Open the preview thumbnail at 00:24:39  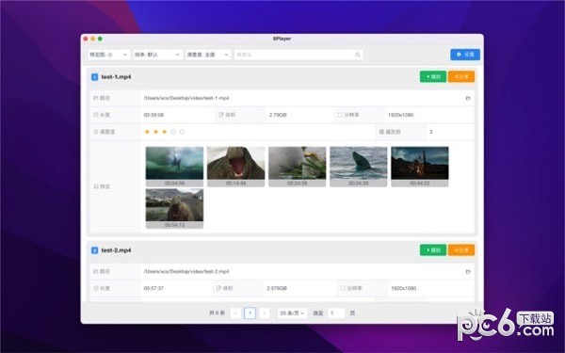click(x=298, y=167)
